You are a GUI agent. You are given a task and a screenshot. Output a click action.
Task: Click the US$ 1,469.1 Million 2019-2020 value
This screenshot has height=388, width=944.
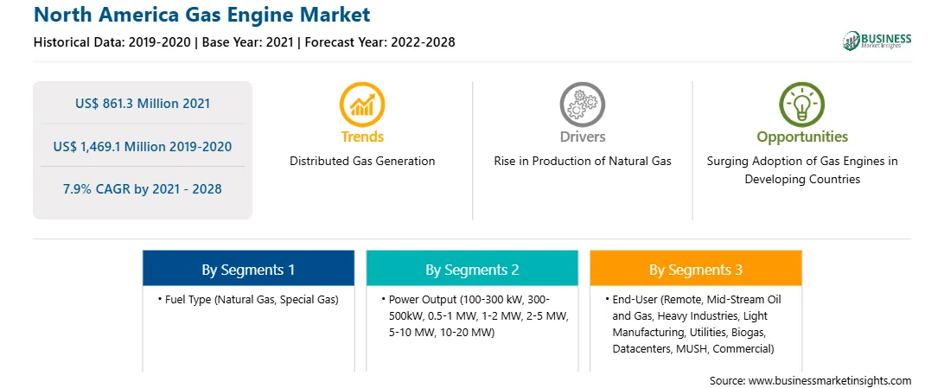(x=143, y=146)
